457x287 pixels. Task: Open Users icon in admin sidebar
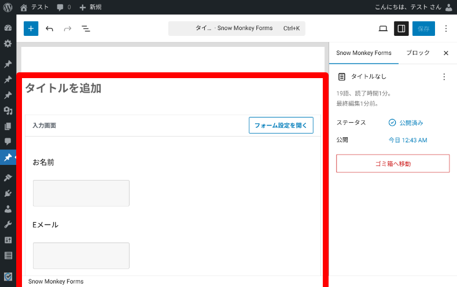(x=8, y=209)
